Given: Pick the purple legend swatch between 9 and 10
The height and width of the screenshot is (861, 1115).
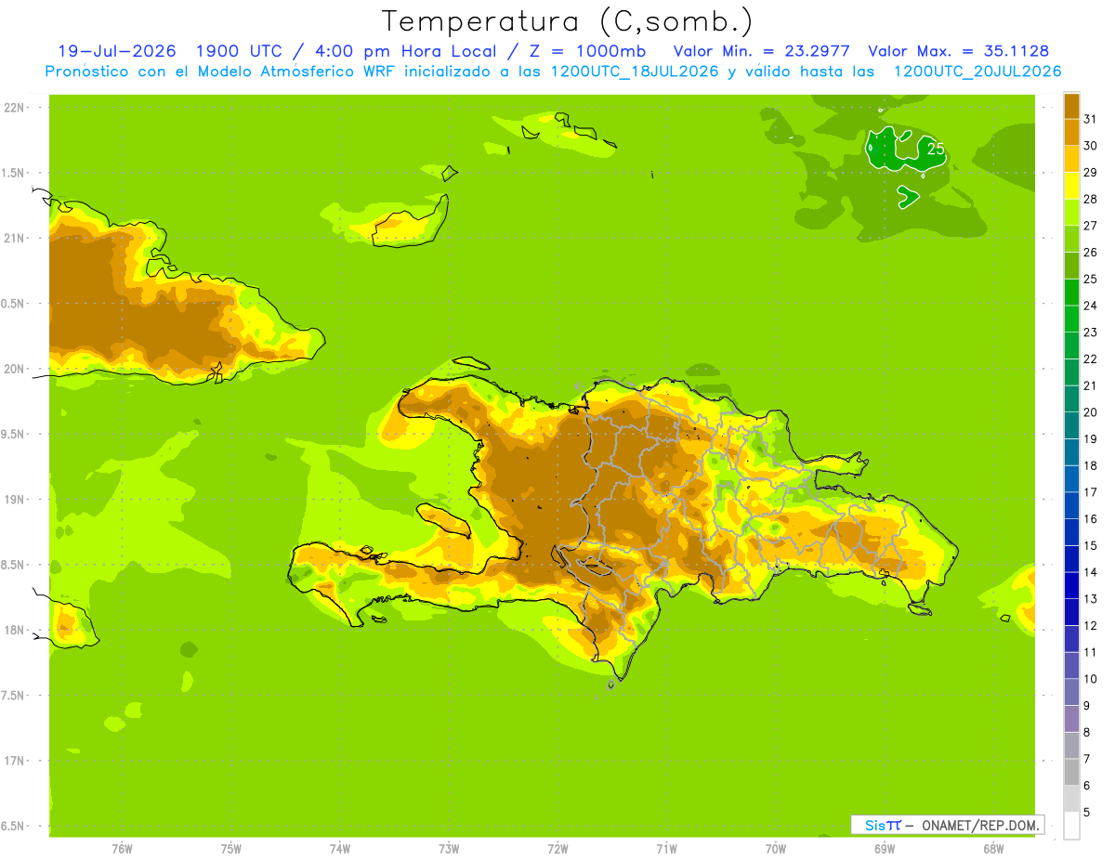Looking at the screenshot, I should click(x=1071, y=692).
